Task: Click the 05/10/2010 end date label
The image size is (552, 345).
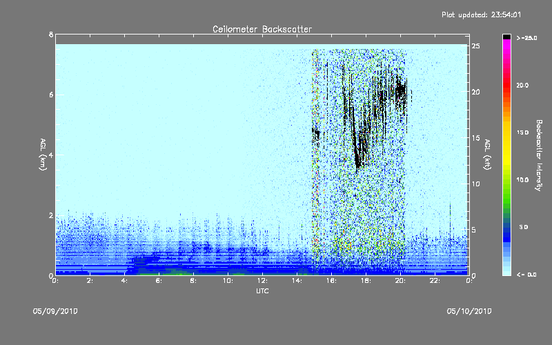Action: tap(469, 311)
